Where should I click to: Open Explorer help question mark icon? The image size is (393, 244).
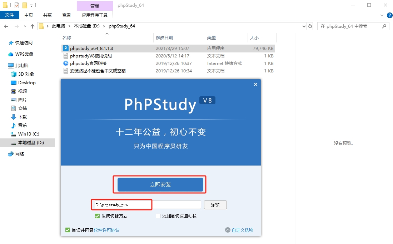[x=390, y=15]
